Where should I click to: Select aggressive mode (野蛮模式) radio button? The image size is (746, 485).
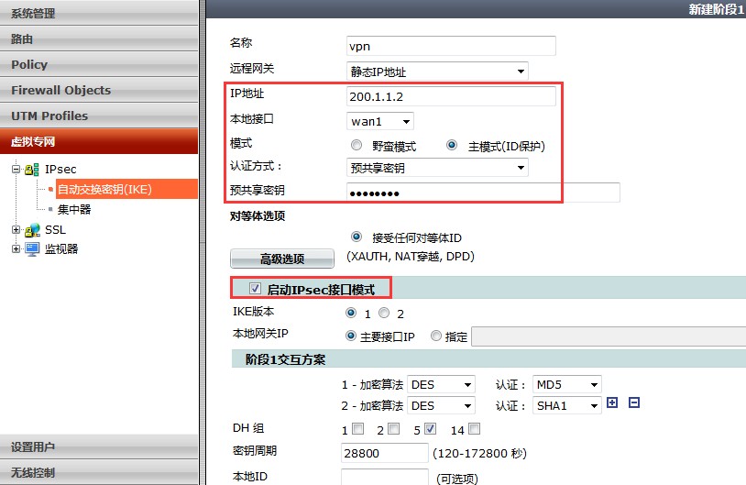click(x=357, y=146)
